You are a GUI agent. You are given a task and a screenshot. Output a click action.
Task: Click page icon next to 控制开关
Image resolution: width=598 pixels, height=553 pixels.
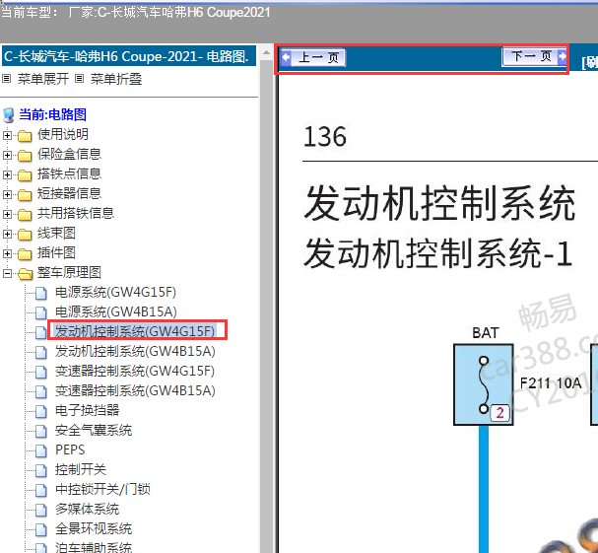point(41,470)
